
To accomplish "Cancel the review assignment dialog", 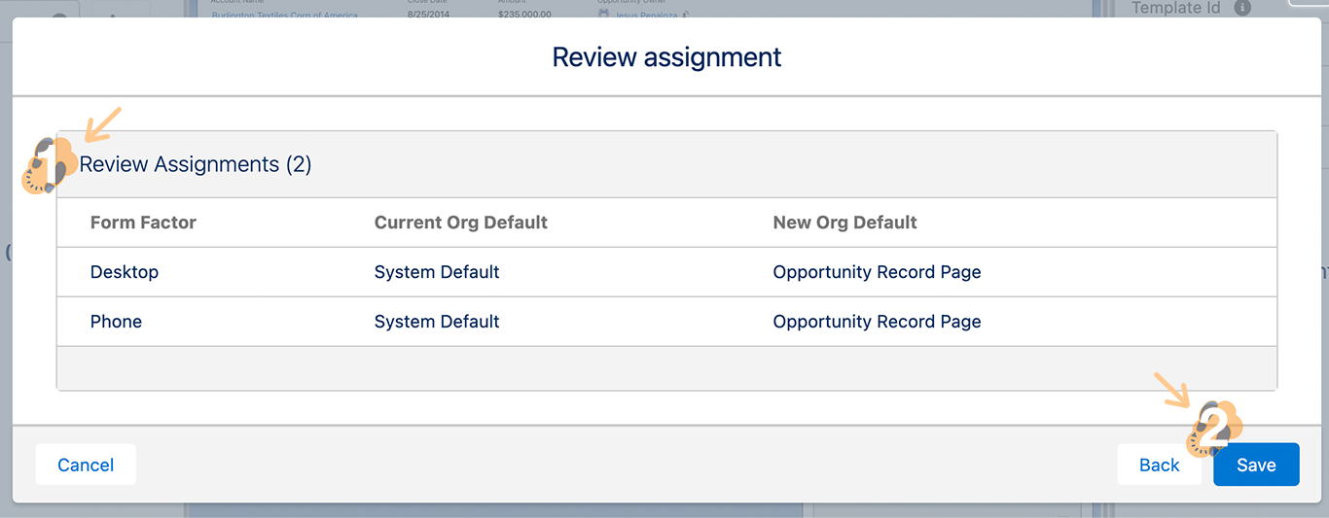I will (86, 465).
